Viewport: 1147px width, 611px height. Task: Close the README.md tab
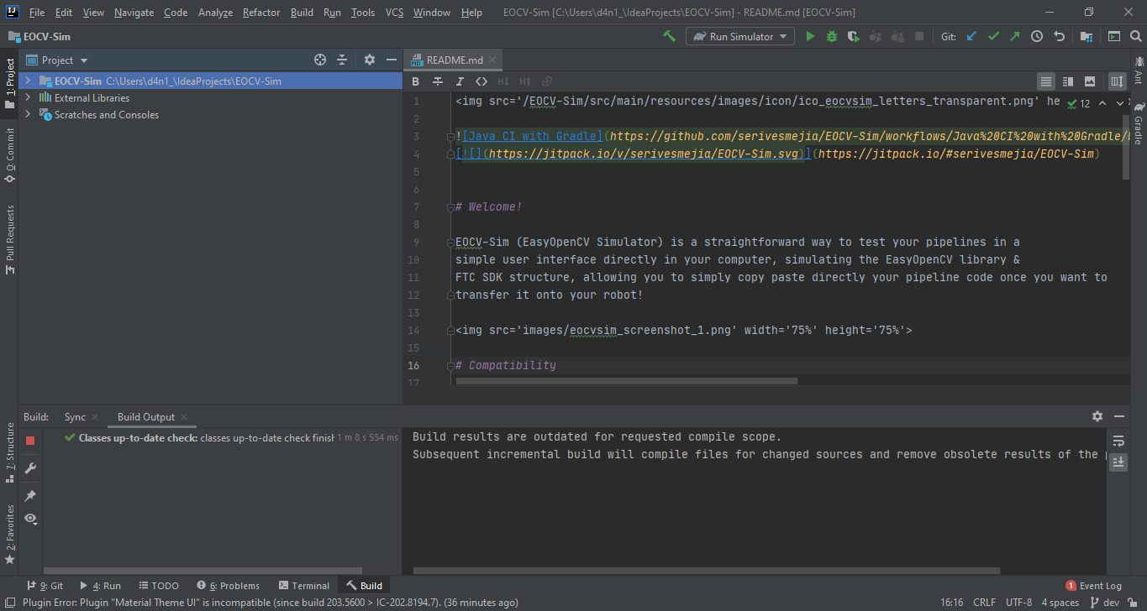[x=494, y=60]
